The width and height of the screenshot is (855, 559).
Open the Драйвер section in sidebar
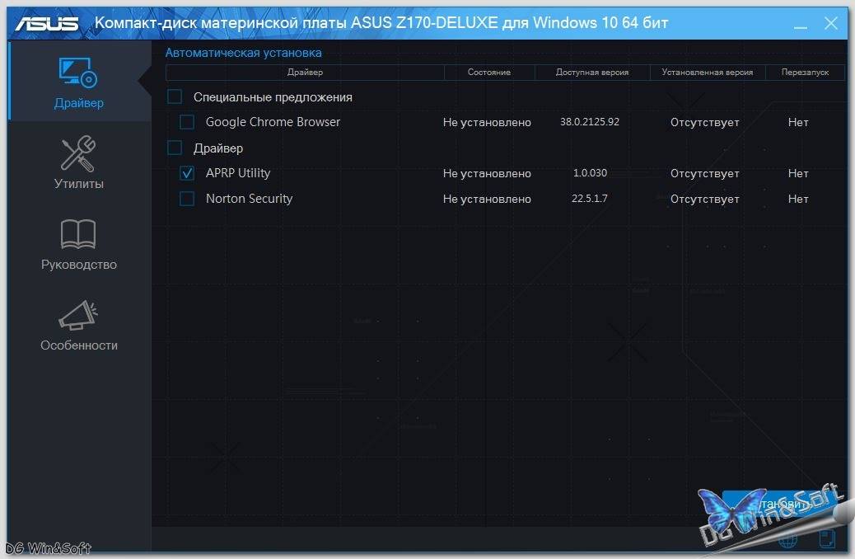click(79, 82)
